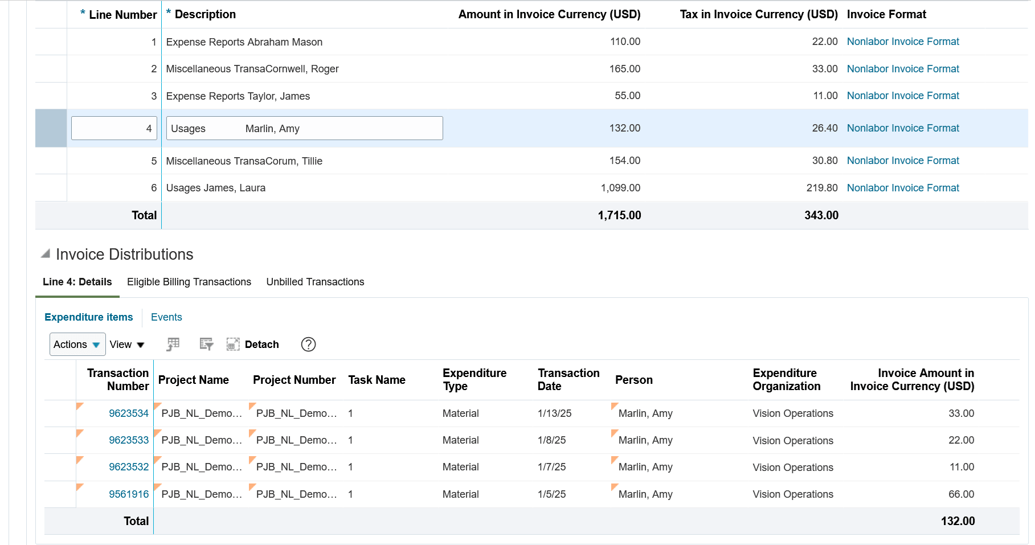The width and height of the screenshot is (1035, 545).
Task: Open Nonlabor Invoice Format for line 3
Action: click(903, 96)
